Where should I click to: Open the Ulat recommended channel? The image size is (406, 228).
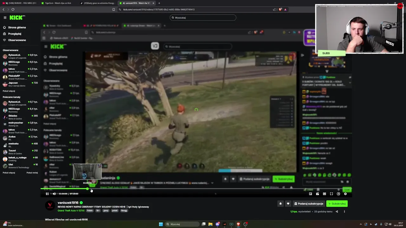click(20, 166)
